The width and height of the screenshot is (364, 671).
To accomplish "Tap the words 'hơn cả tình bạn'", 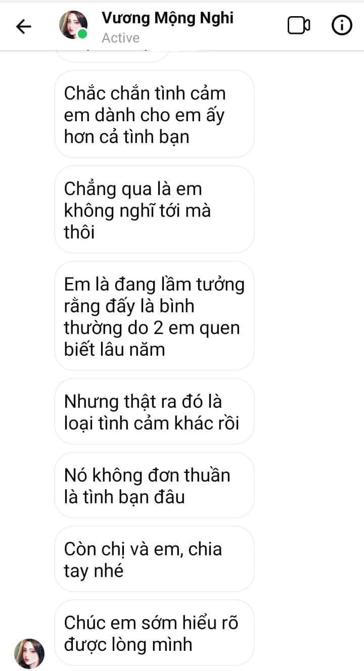I will (126, 137).
